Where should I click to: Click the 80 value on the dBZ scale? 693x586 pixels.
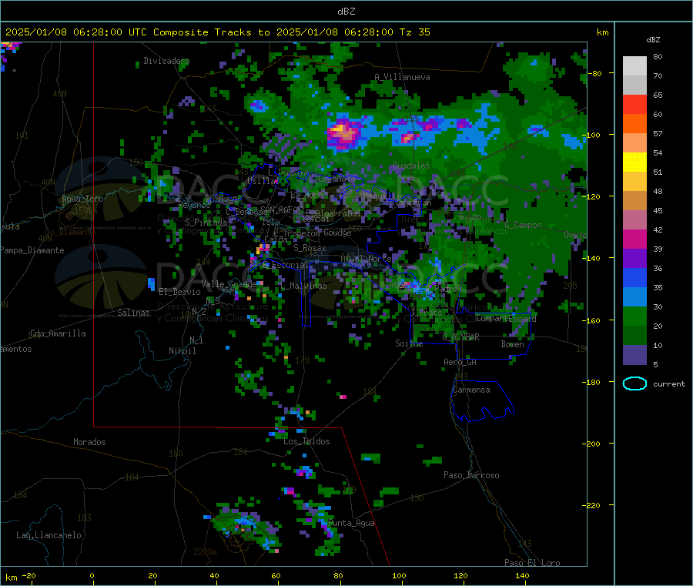tap(658, 56)
